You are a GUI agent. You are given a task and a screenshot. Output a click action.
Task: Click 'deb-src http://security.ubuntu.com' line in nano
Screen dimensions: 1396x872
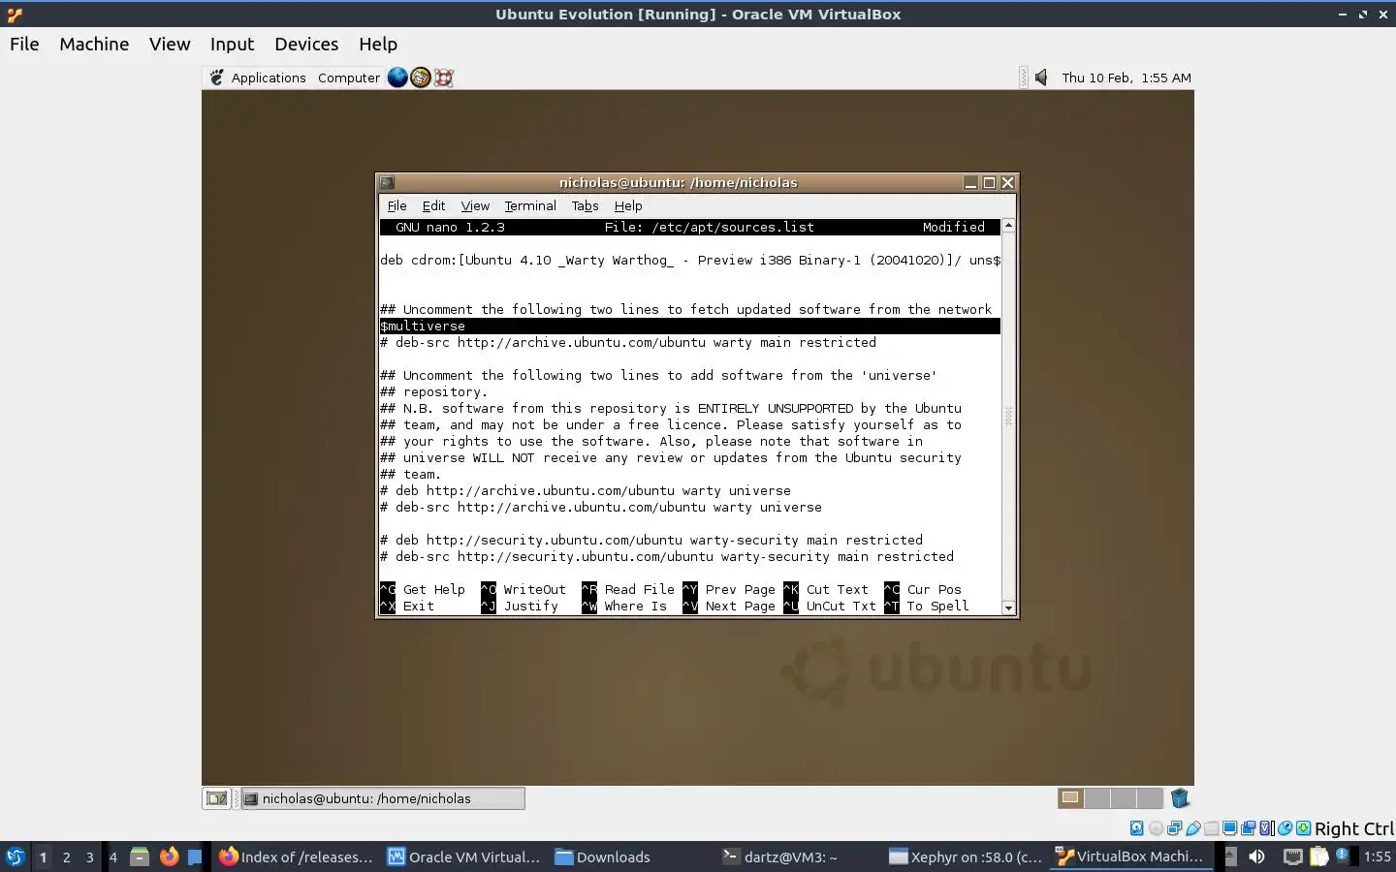point(666,556)
